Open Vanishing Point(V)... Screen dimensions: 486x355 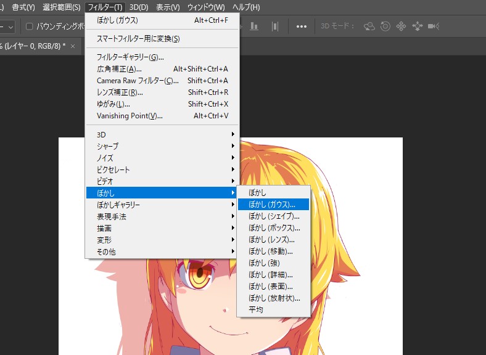(162, 116)
